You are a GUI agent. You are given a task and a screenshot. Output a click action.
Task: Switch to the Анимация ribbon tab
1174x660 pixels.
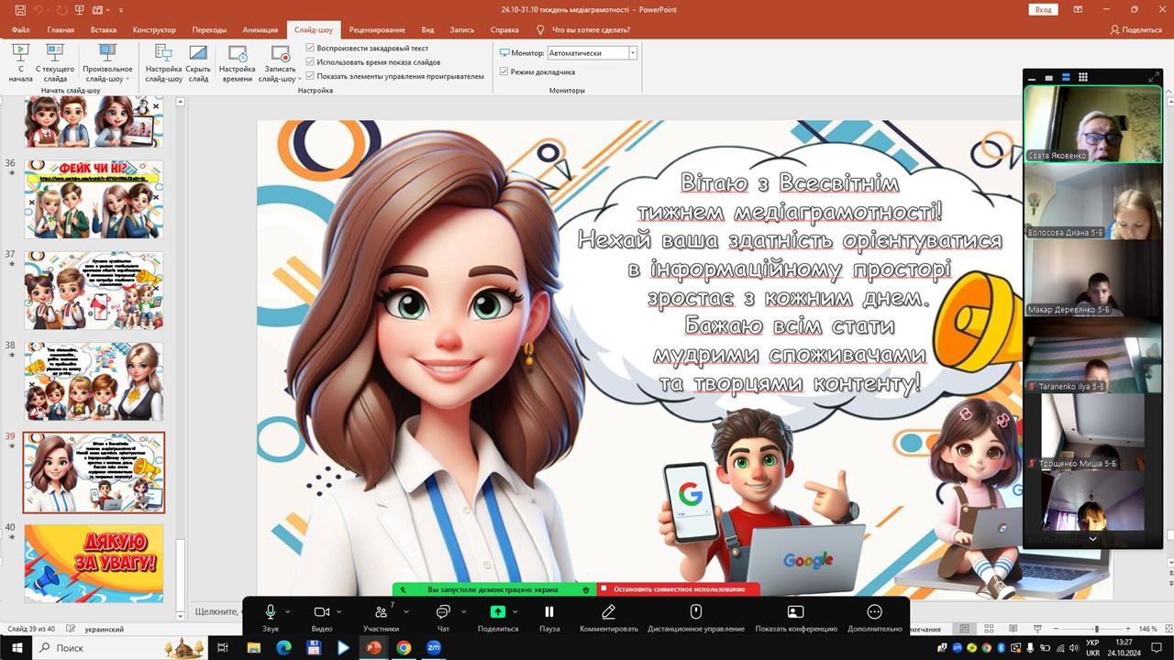point(260,29)
